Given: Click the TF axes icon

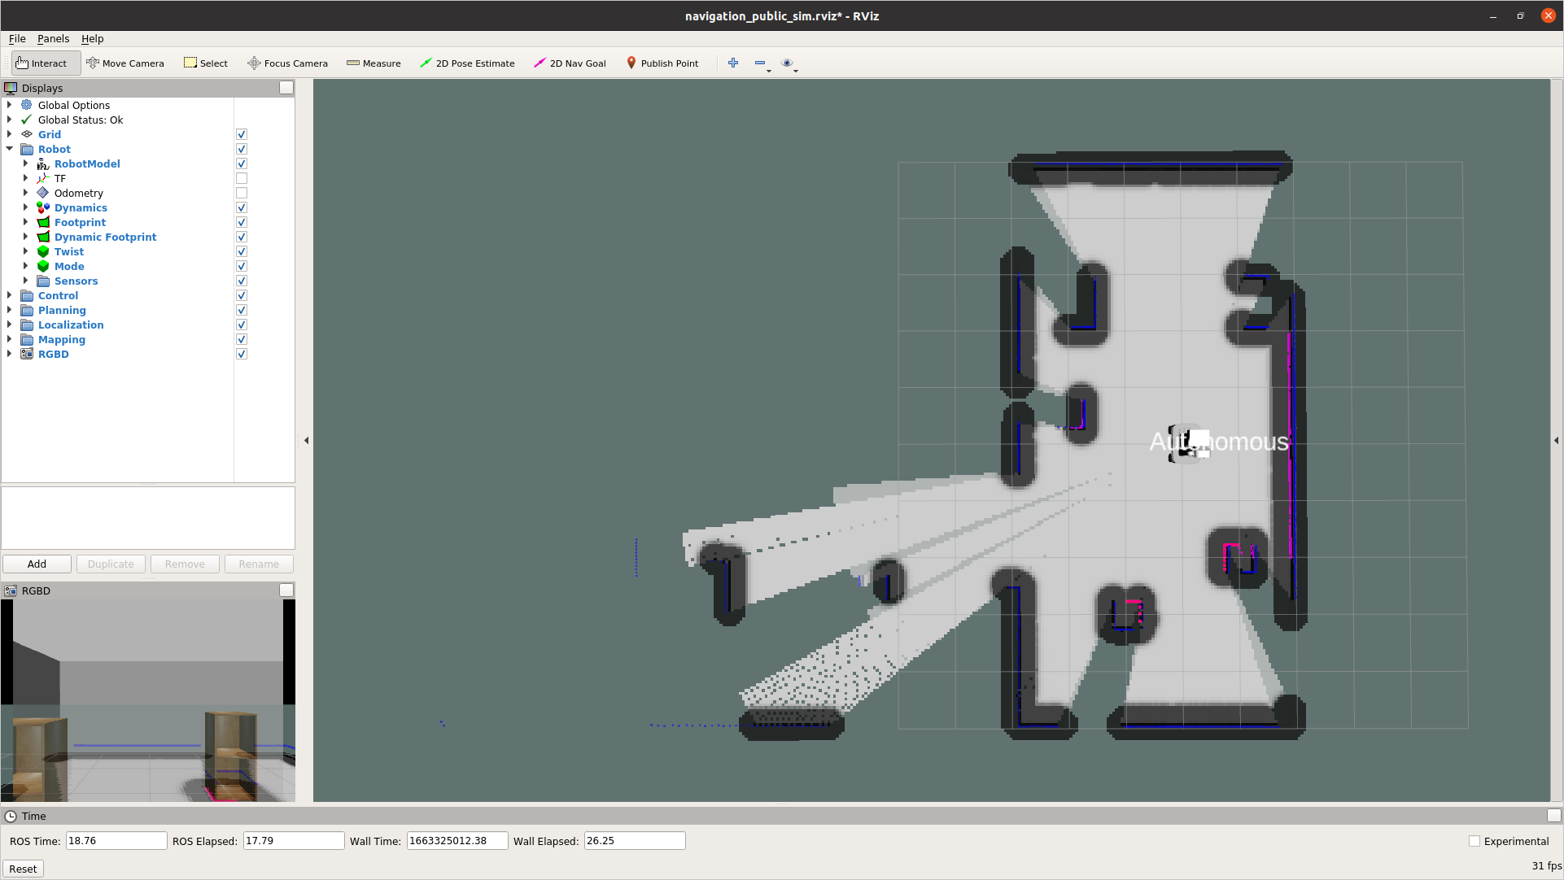Looking at the screenshot, I should [43, 178].
